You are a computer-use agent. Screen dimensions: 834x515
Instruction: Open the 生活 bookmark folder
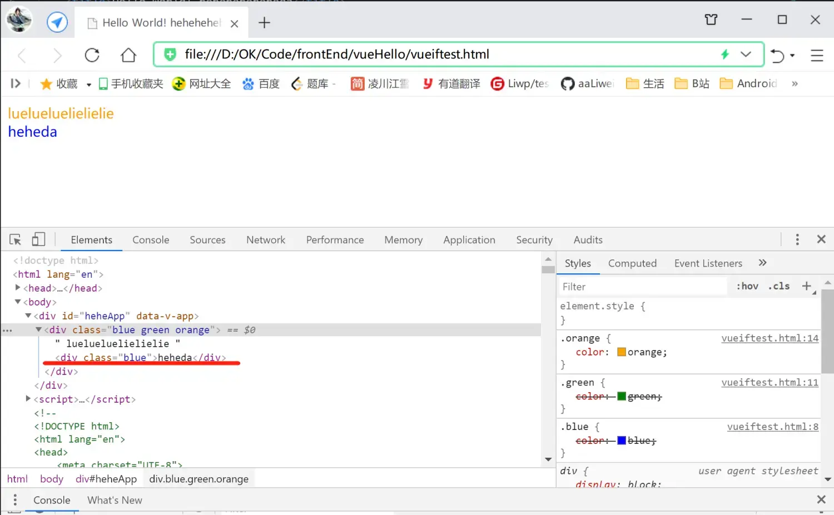(x=645, y=84)
